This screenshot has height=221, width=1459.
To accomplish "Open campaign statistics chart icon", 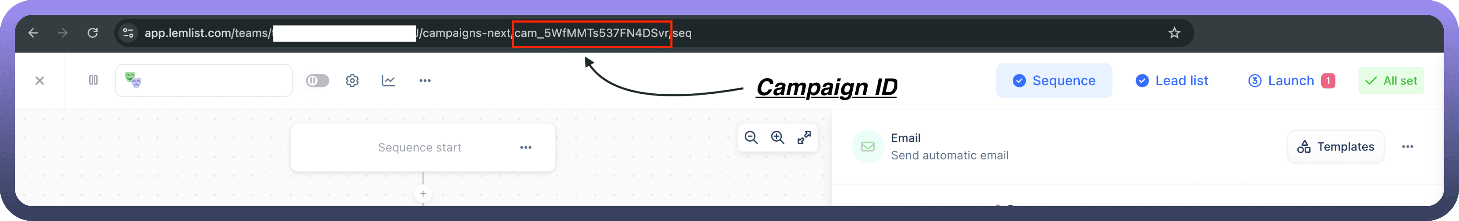I will point(389,80).
